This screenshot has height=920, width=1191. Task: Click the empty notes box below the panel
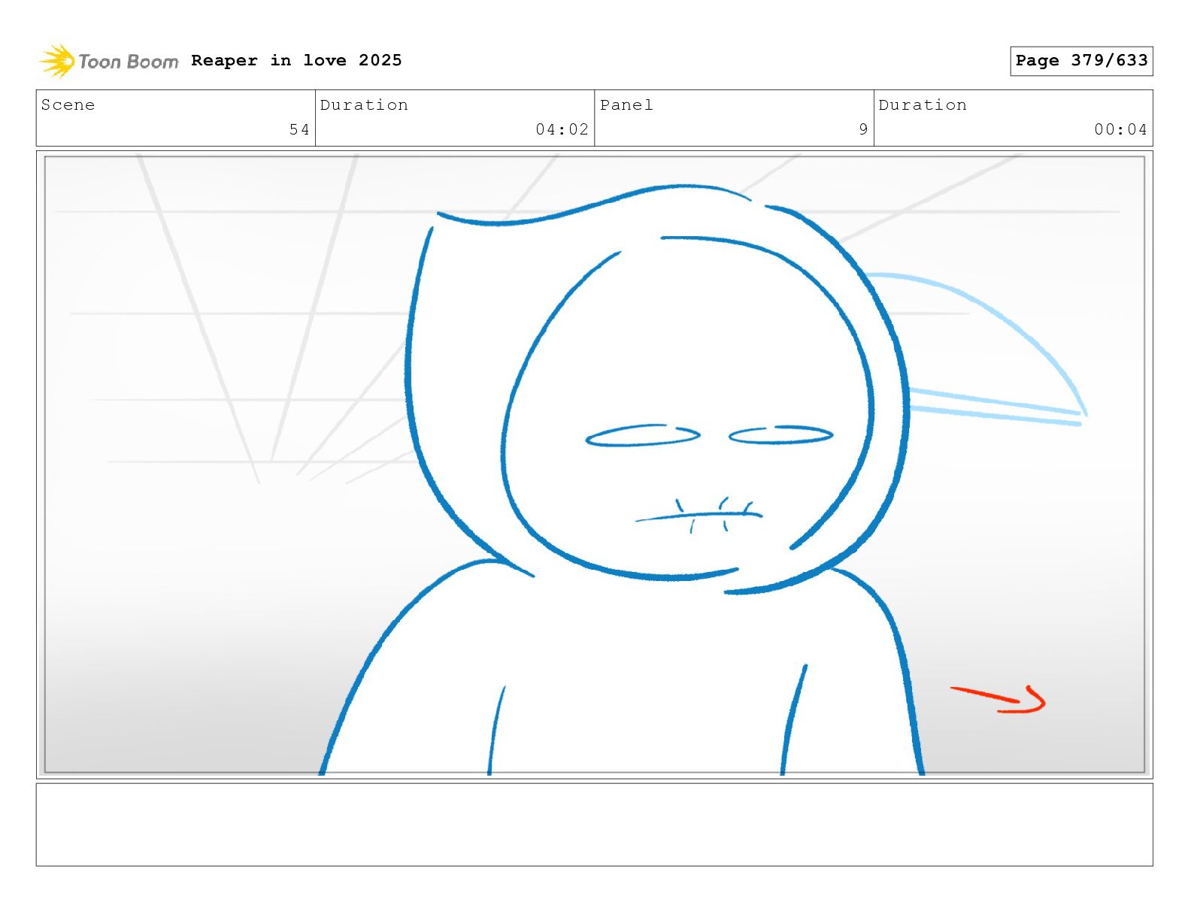[594, 825]
